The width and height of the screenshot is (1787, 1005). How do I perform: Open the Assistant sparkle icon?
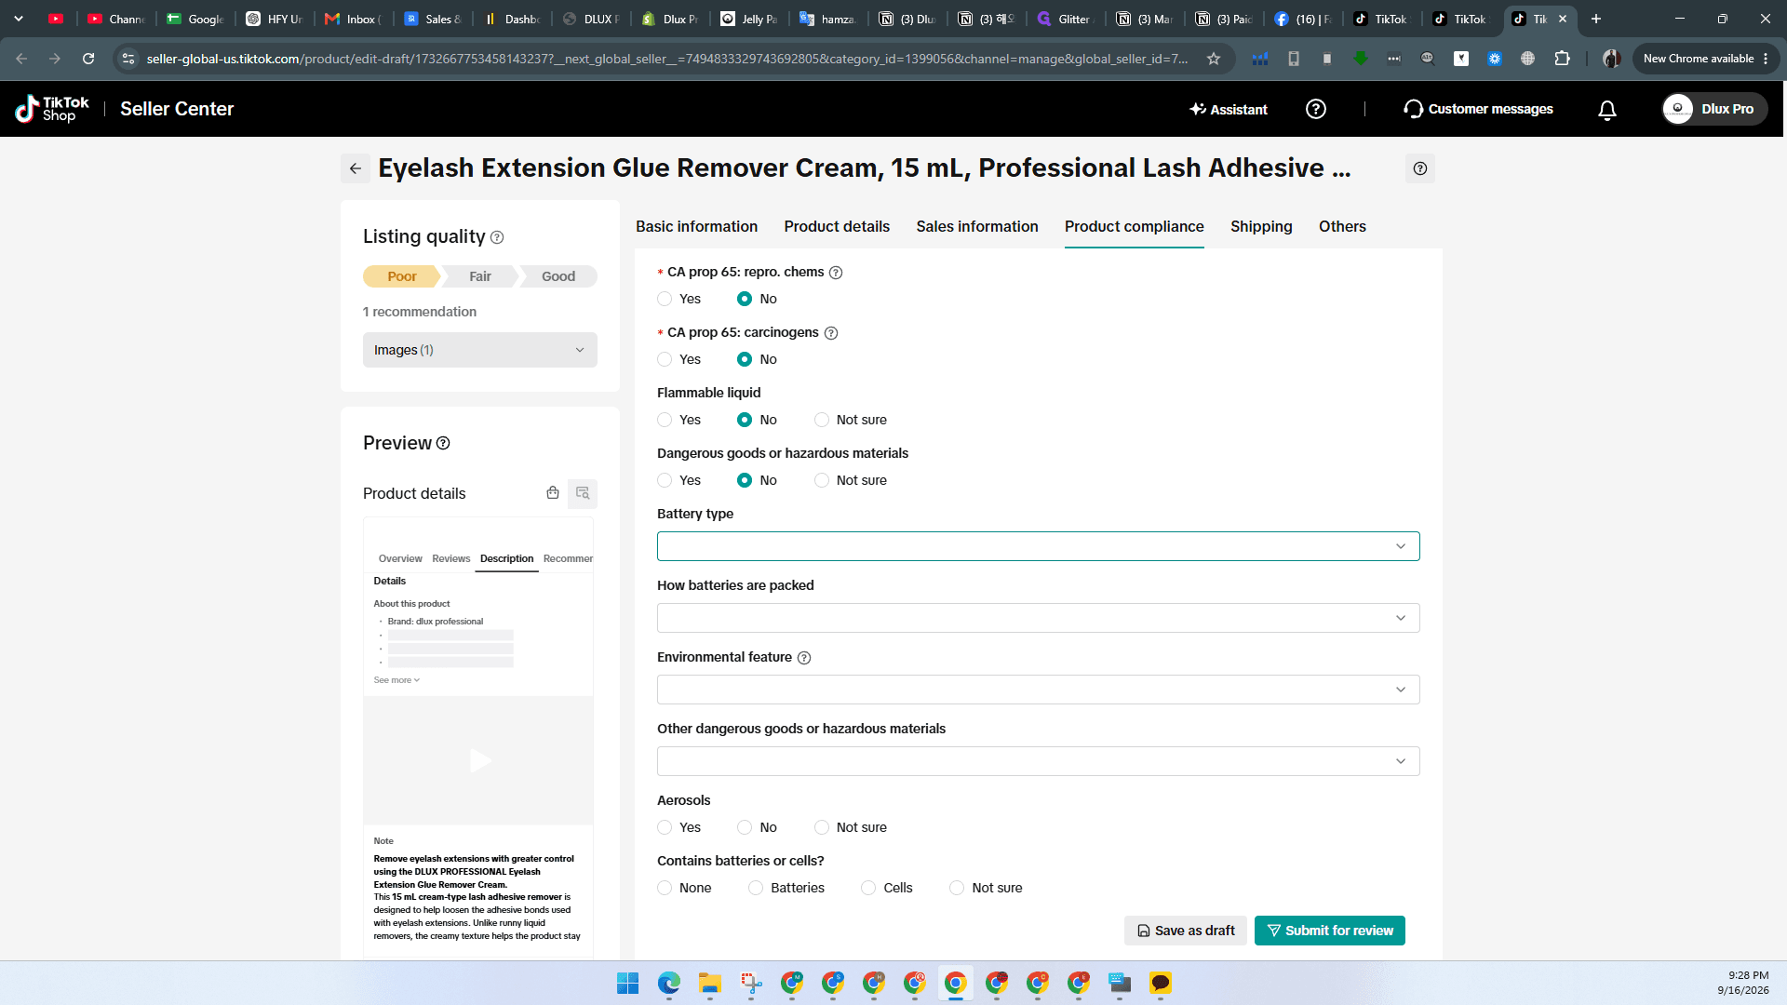pos(1198,109)
